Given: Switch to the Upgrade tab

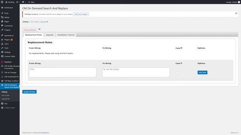Looking at the screenshot, I should (x=49, y=35).
